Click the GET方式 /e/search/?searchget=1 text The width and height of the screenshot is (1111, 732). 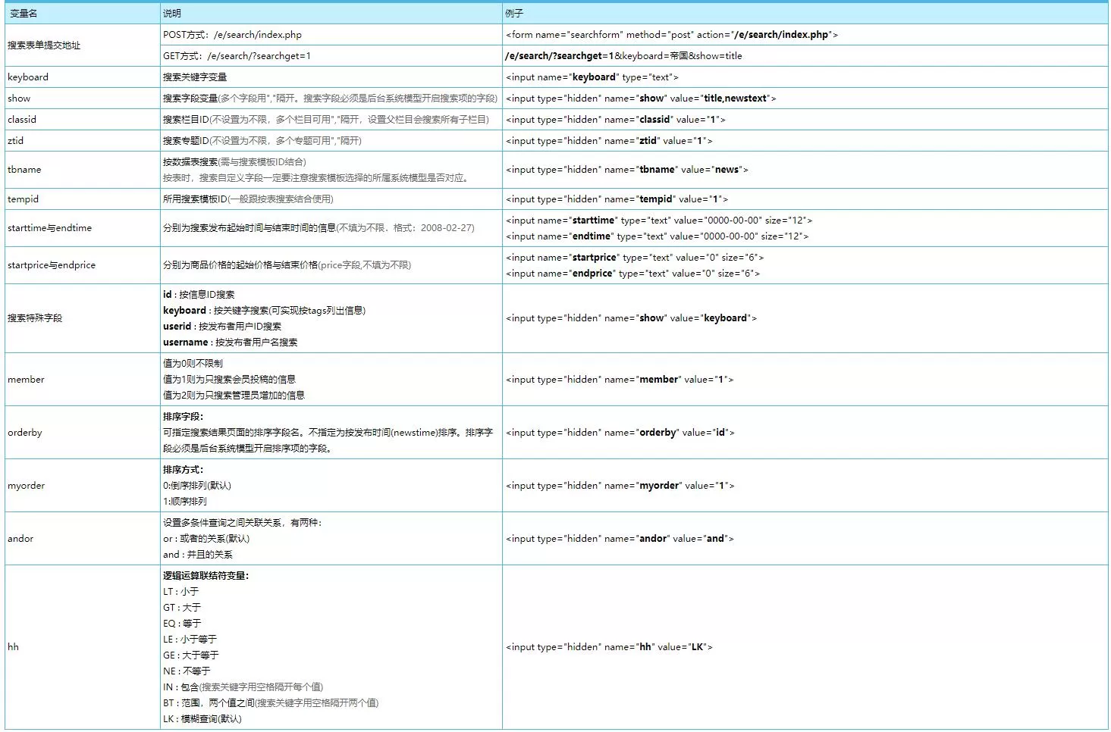coord(237,56)
